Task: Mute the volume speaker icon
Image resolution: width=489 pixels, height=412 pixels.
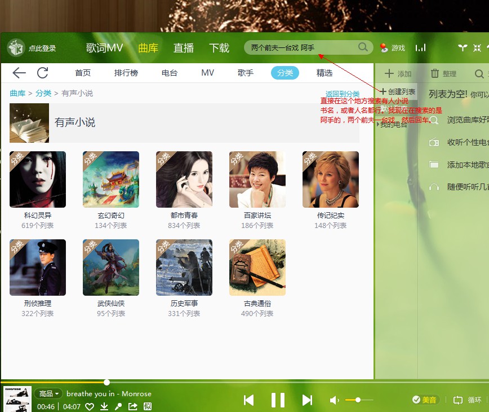Action: (x=335, y=400)
